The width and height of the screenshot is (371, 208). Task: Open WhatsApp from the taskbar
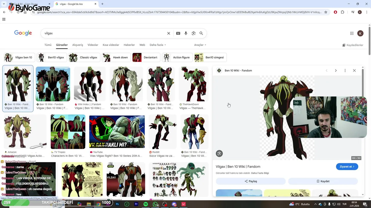[155, 204]
